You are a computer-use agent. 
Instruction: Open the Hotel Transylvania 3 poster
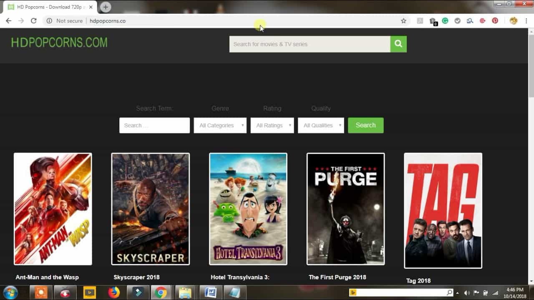[x=248, y=209]
